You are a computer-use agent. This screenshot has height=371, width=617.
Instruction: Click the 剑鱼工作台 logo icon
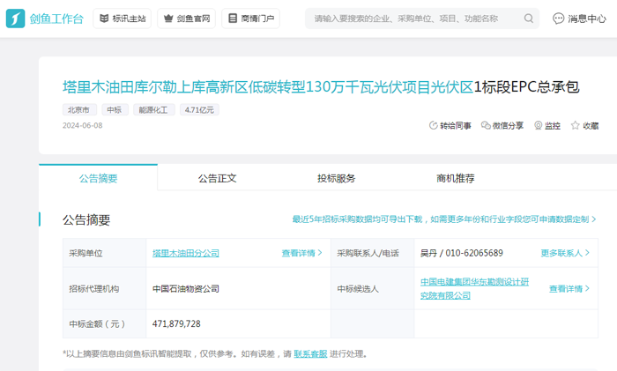[x=16, y=19]
